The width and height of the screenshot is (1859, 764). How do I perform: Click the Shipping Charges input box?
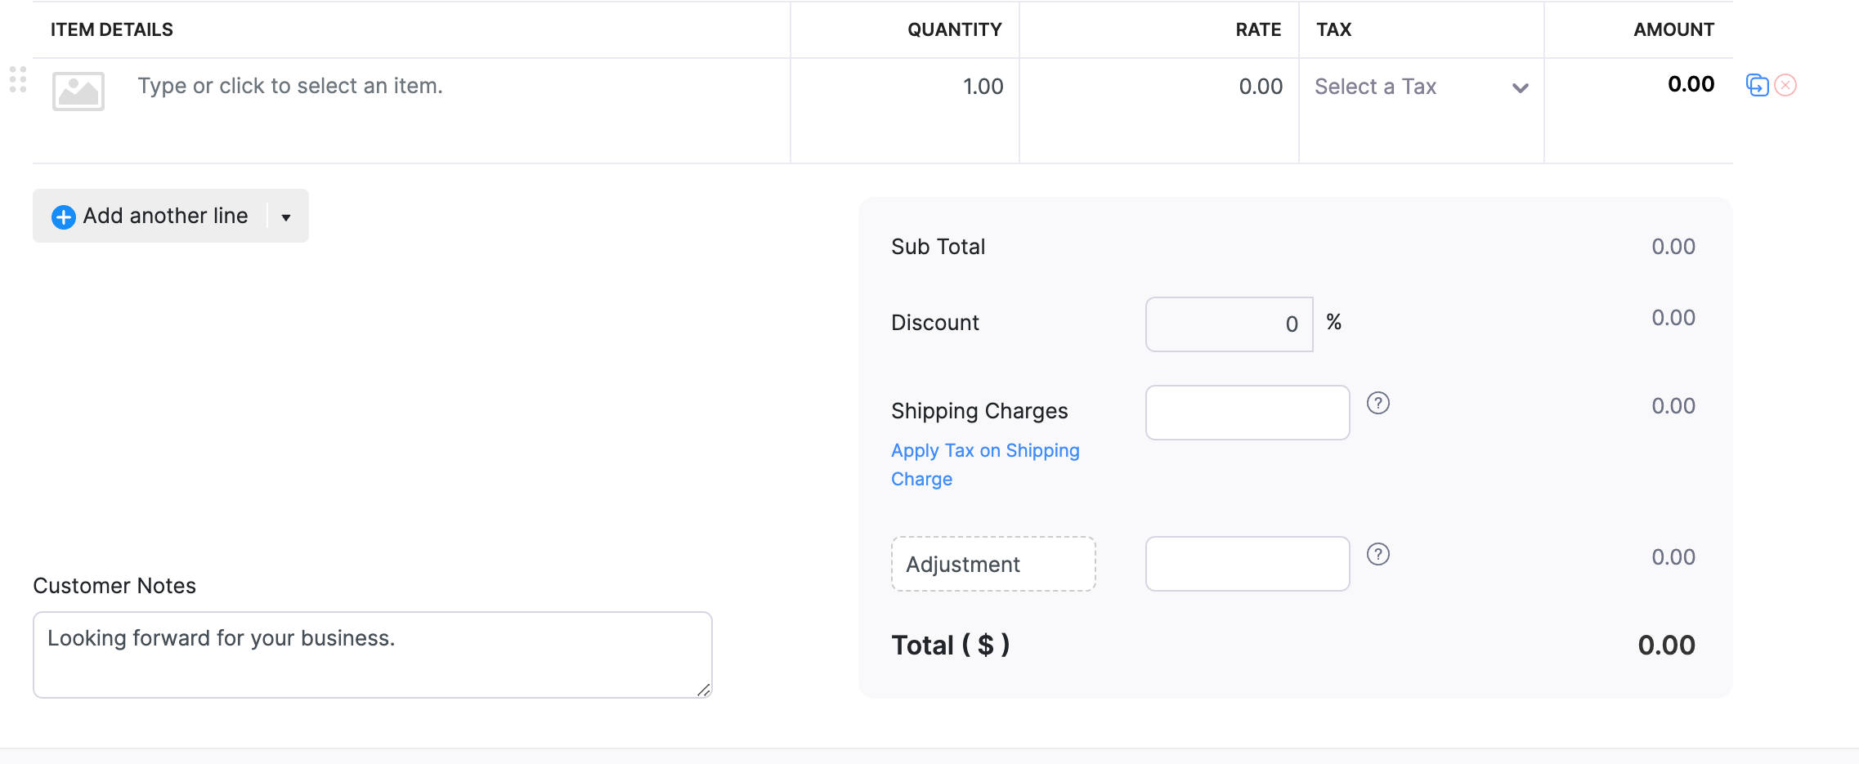pos(1247,413)
